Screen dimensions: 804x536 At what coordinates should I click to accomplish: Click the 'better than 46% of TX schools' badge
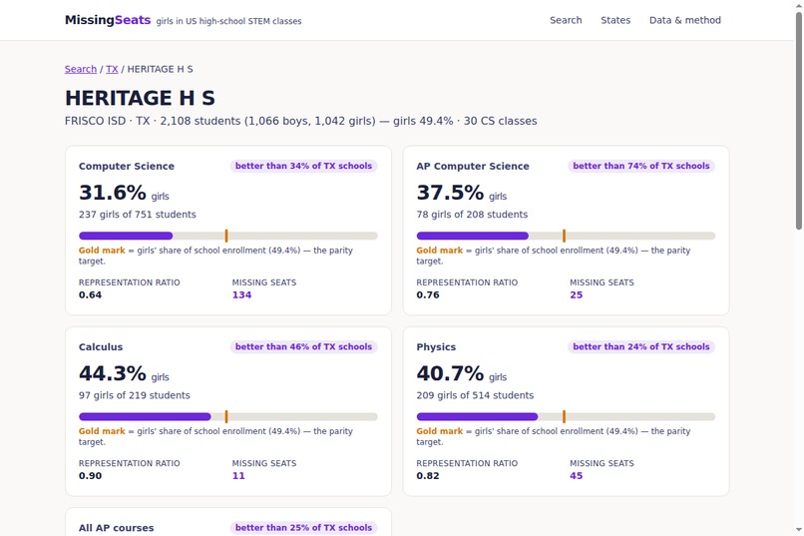303,346
